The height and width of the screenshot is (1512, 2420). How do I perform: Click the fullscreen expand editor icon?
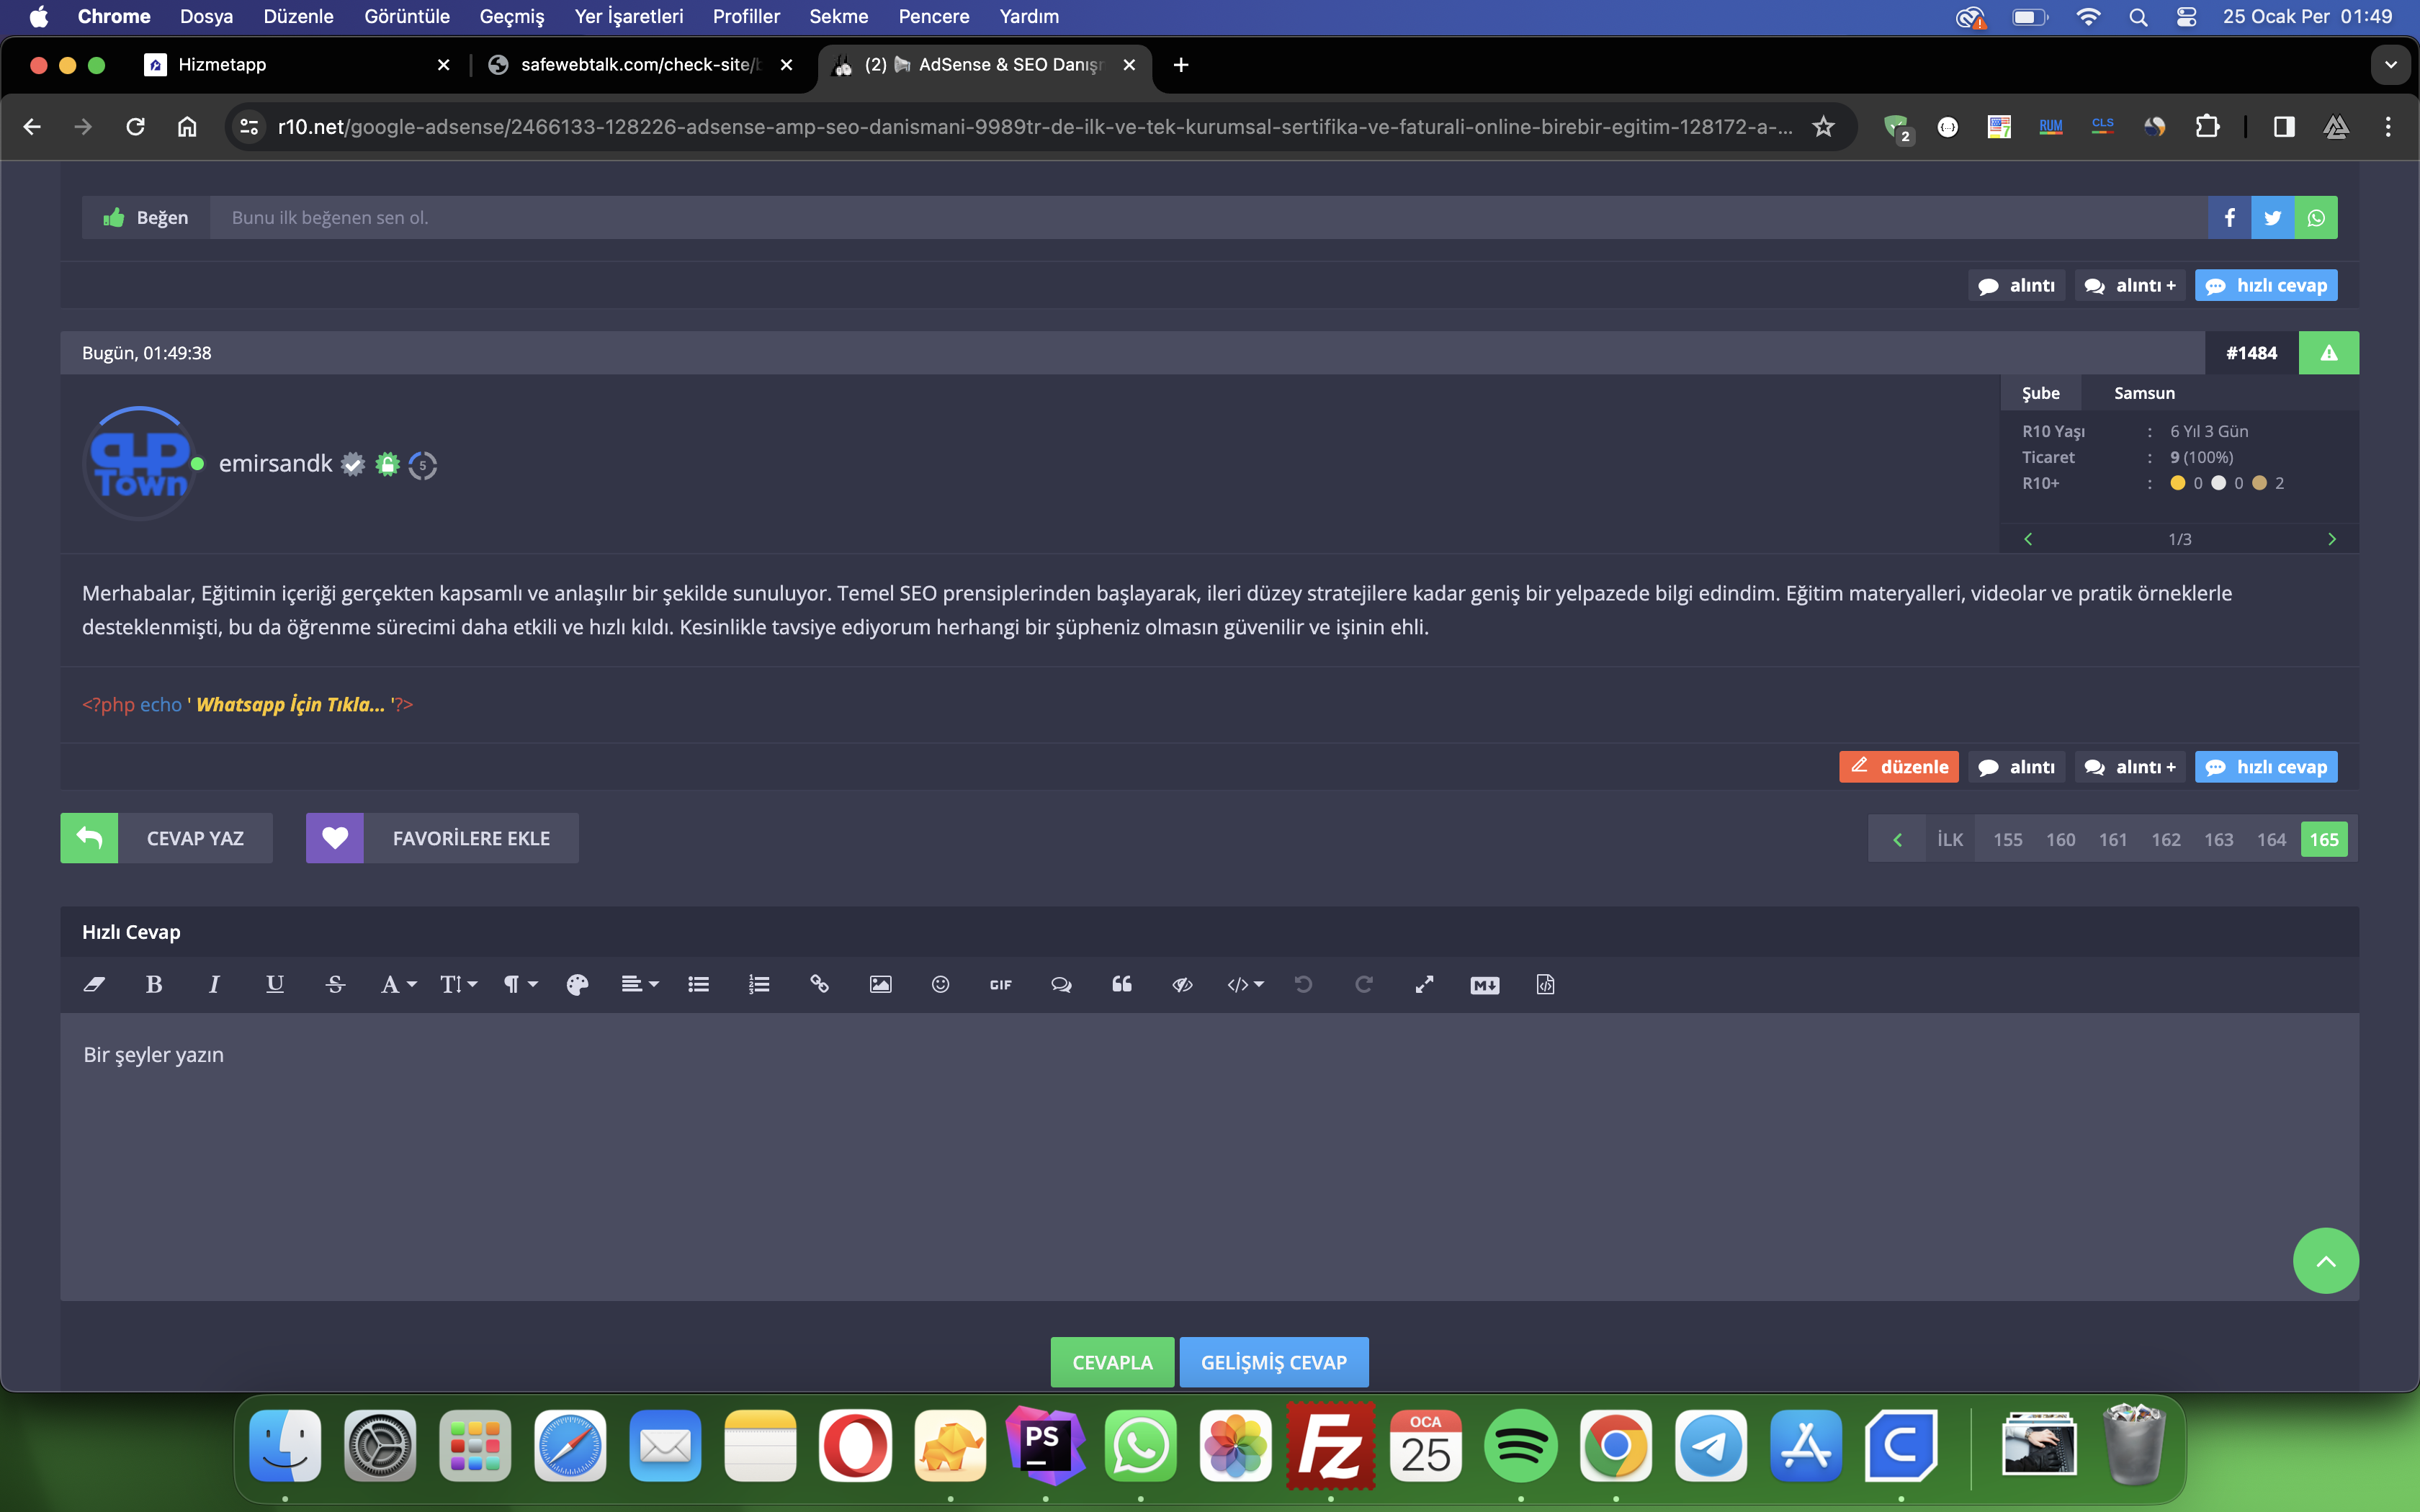click(1424, 984)
